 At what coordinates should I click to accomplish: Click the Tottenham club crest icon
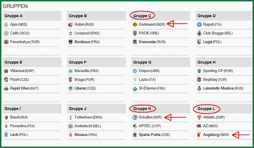click(70, 117)
